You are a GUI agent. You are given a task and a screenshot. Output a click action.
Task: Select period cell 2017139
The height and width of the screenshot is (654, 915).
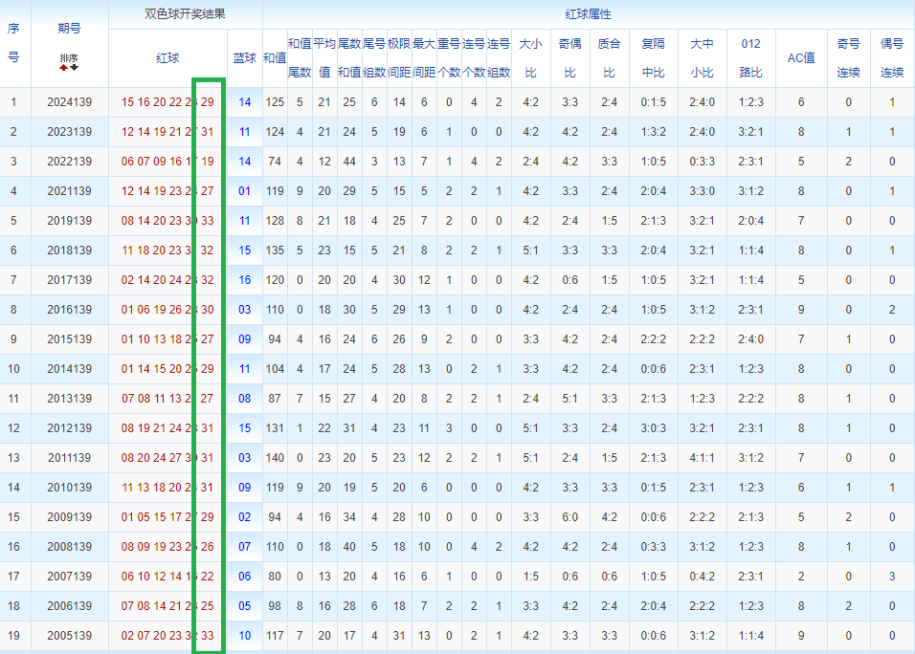(x=70, y=280)
